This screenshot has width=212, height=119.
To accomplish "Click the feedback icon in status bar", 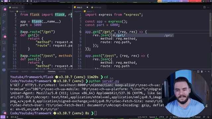I will point(204,117).
